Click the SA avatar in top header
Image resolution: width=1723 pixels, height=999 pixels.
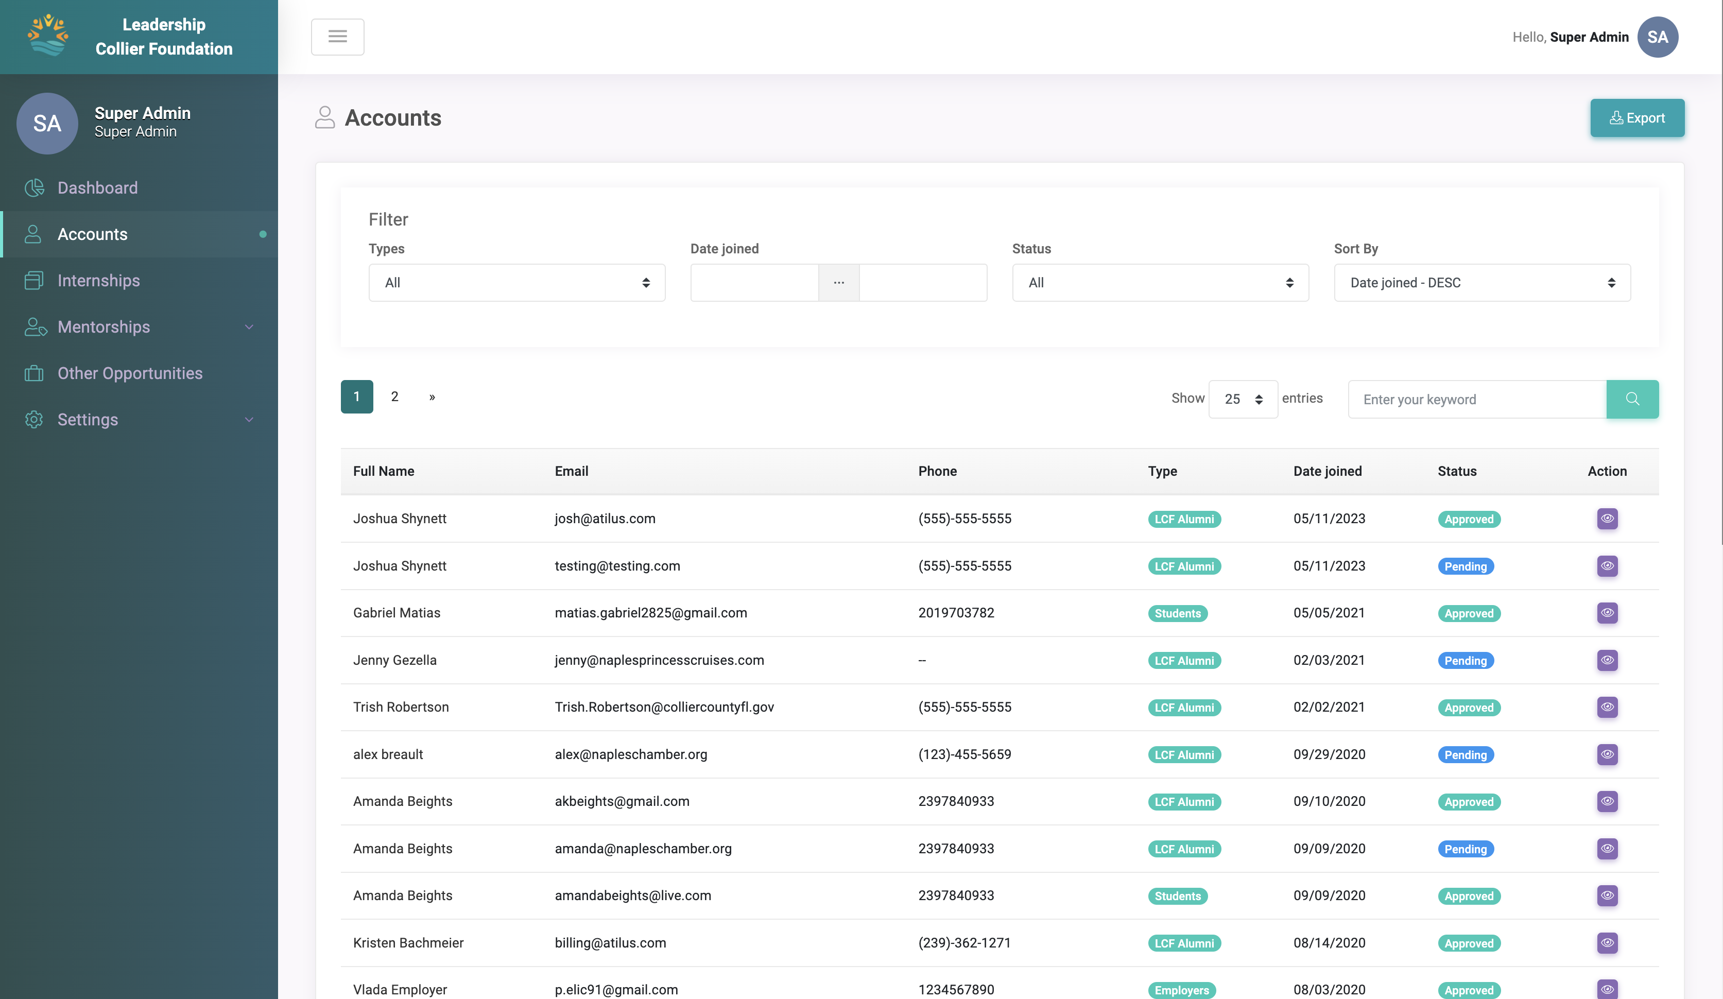tap(1658, 37)
